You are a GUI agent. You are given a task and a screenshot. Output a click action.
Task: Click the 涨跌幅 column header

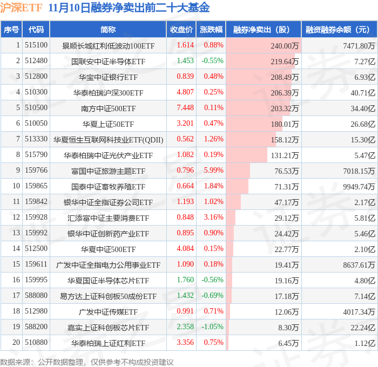click(211, 29)
